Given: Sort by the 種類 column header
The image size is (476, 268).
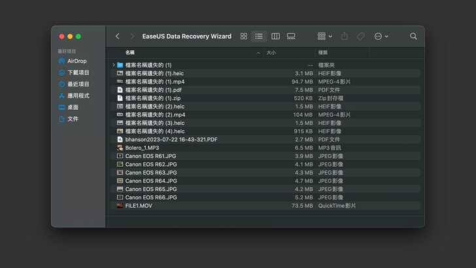Looking at the screenshot, I should pos(323,52).
